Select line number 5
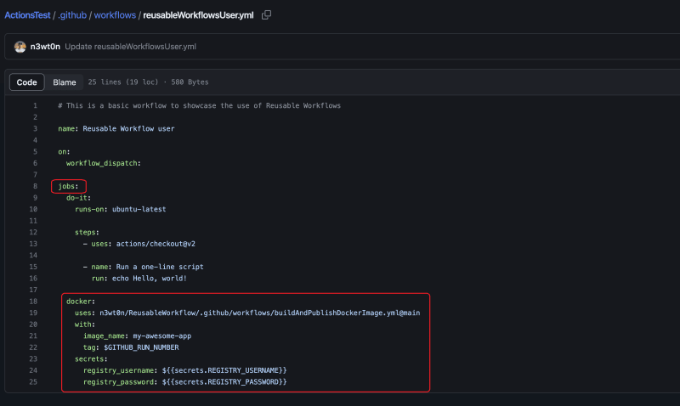This screenshot has width=680, height=406. (35, 152)
